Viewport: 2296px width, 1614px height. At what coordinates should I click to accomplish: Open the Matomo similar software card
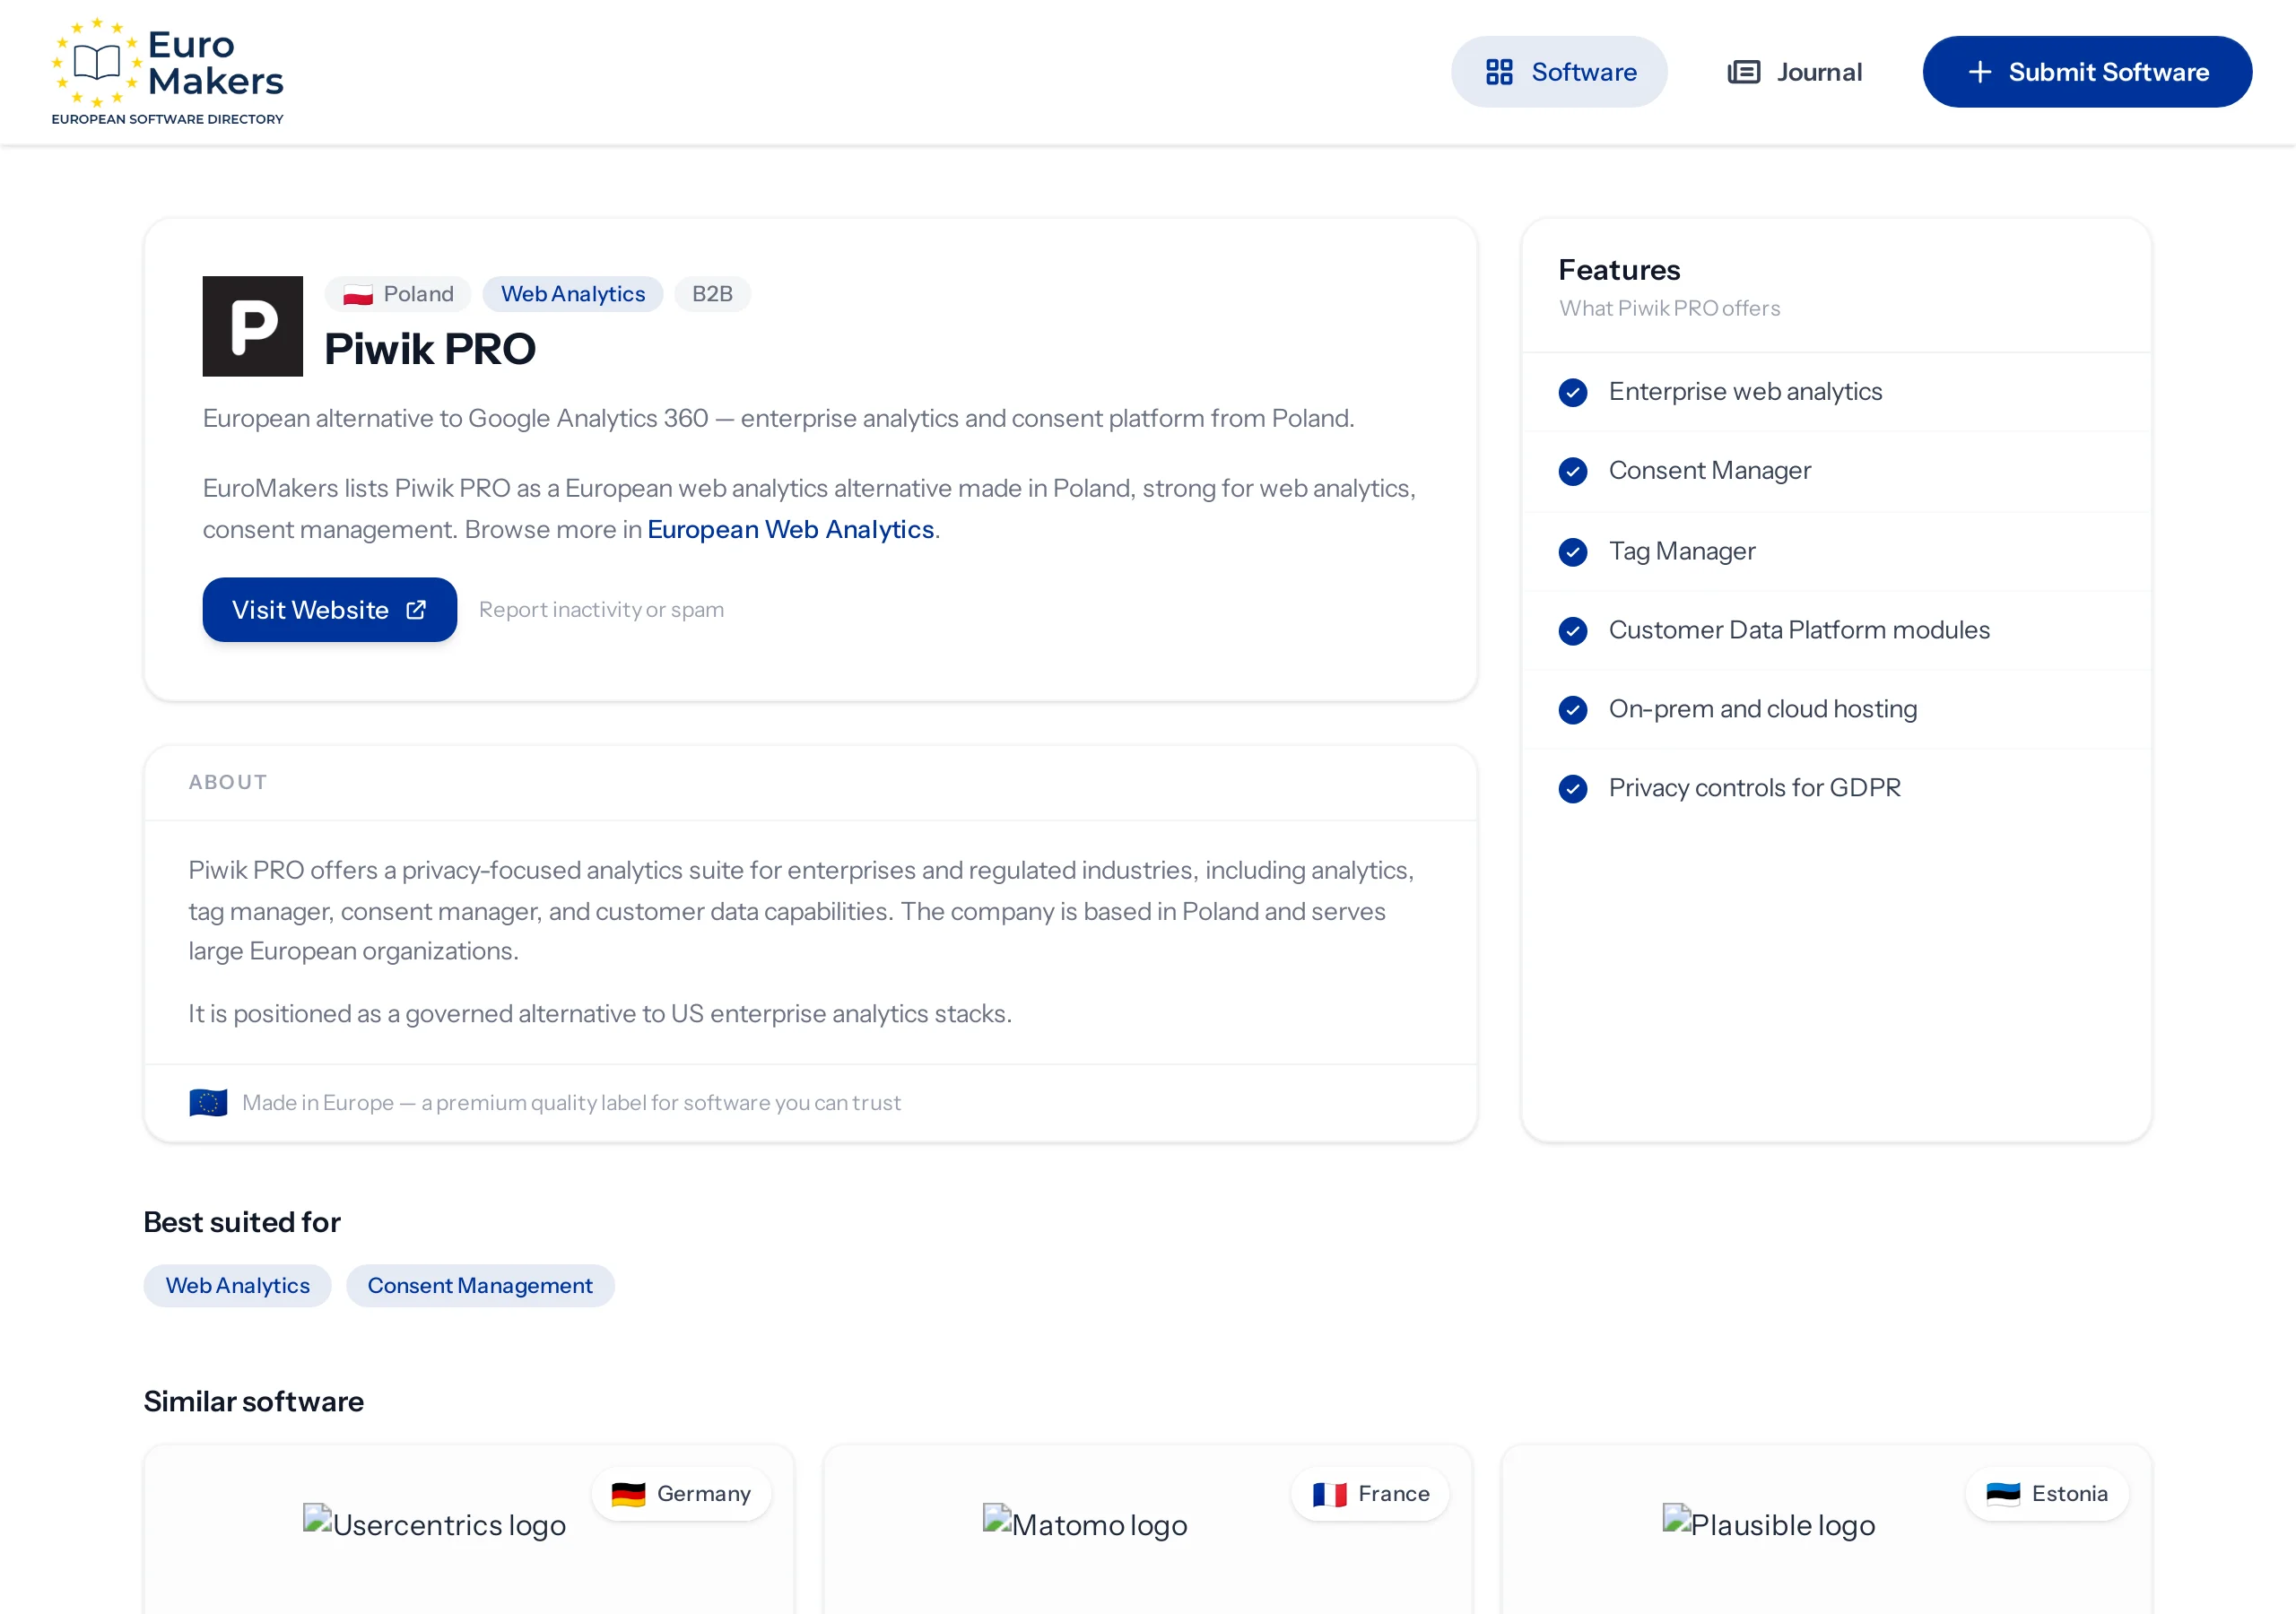[1148, 1529]
